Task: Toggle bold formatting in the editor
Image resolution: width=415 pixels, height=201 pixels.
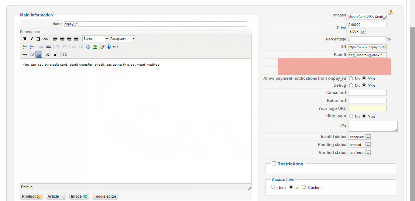Action: (25, 39)
